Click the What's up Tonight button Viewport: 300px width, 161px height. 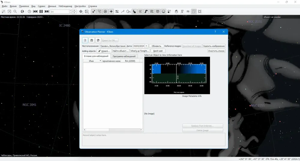pyautogui.click(x=140, y=51)
